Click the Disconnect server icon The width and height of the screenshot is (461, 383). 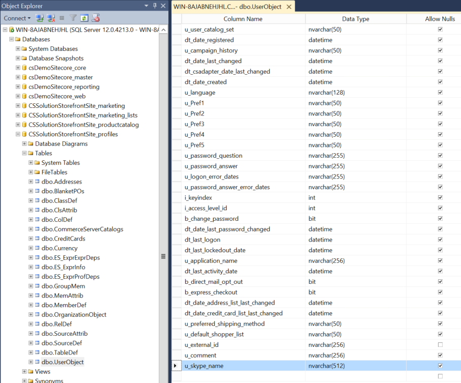(51, 18)
